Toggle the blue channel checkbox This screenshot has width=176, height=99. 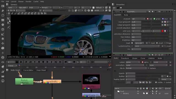click(163, 19)
